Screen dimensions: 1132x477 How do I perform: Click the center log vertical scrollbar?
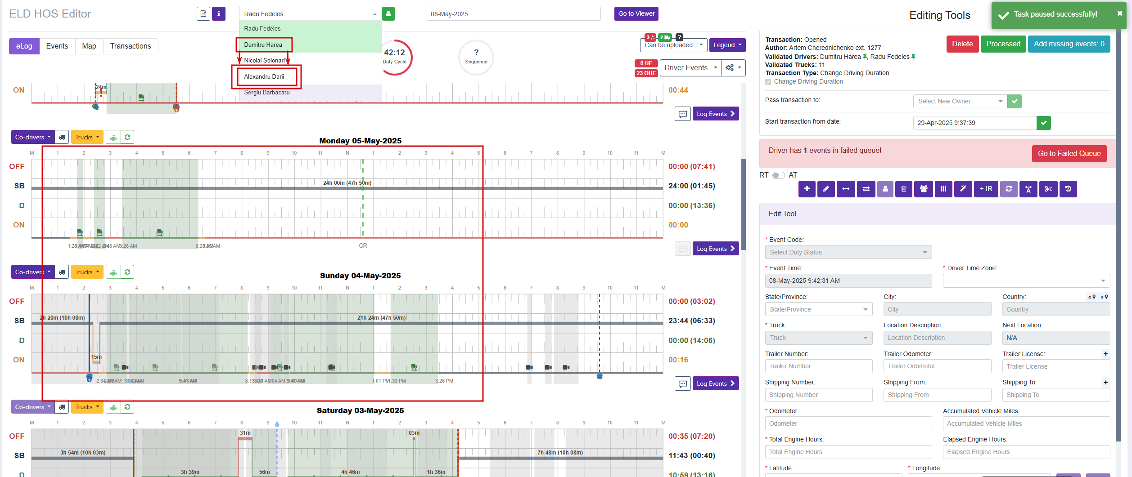744,205
